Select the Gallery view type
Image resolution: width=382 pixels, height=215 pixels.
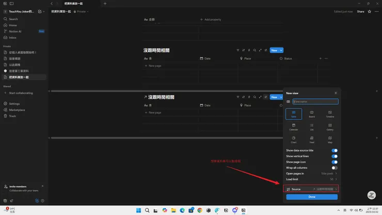pos(330,127)
